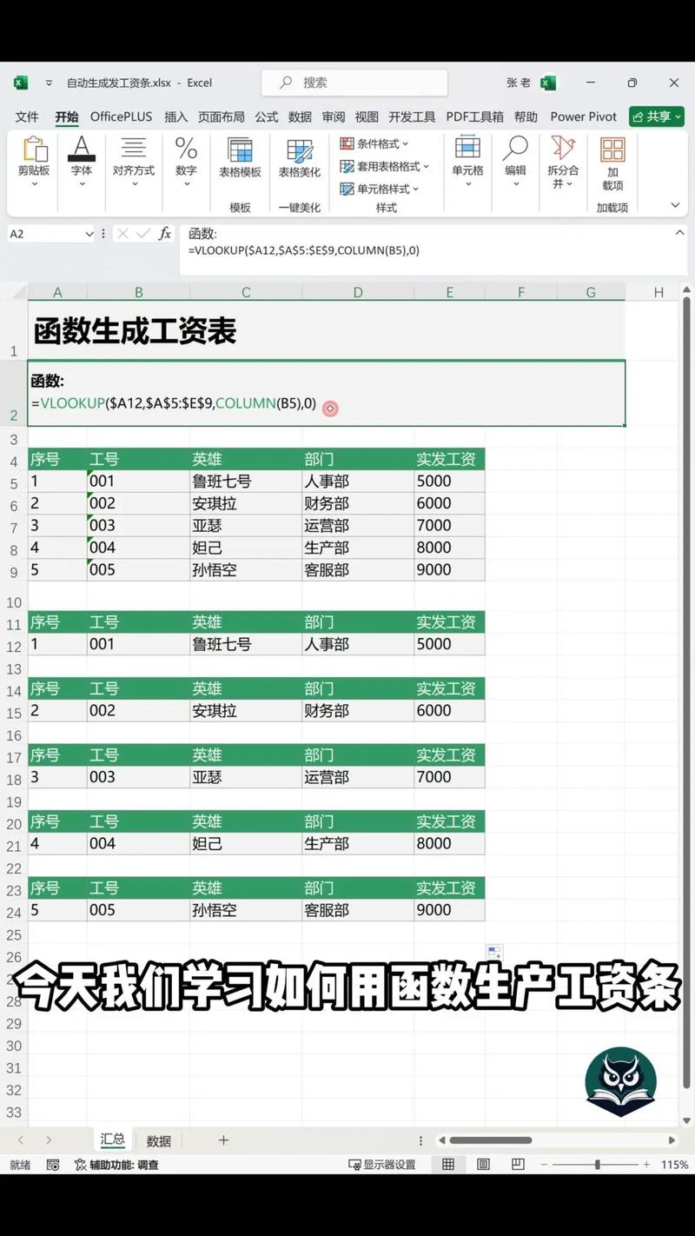Switch to 页面布局 view in status bar
Image resolution: width=695 pixels, height=1236 pixels.
click(x=483, y=1165)
